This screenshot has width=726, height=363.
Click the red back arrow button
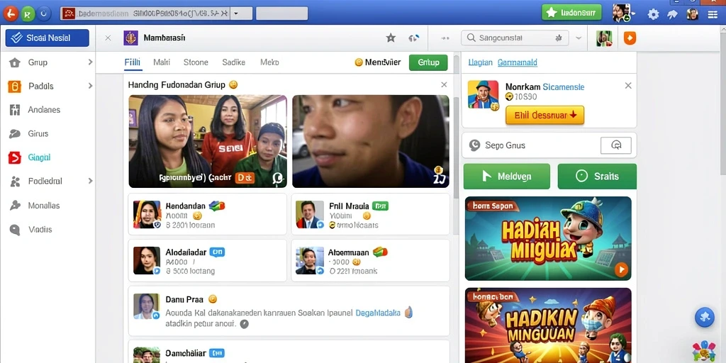click(10, 14)
